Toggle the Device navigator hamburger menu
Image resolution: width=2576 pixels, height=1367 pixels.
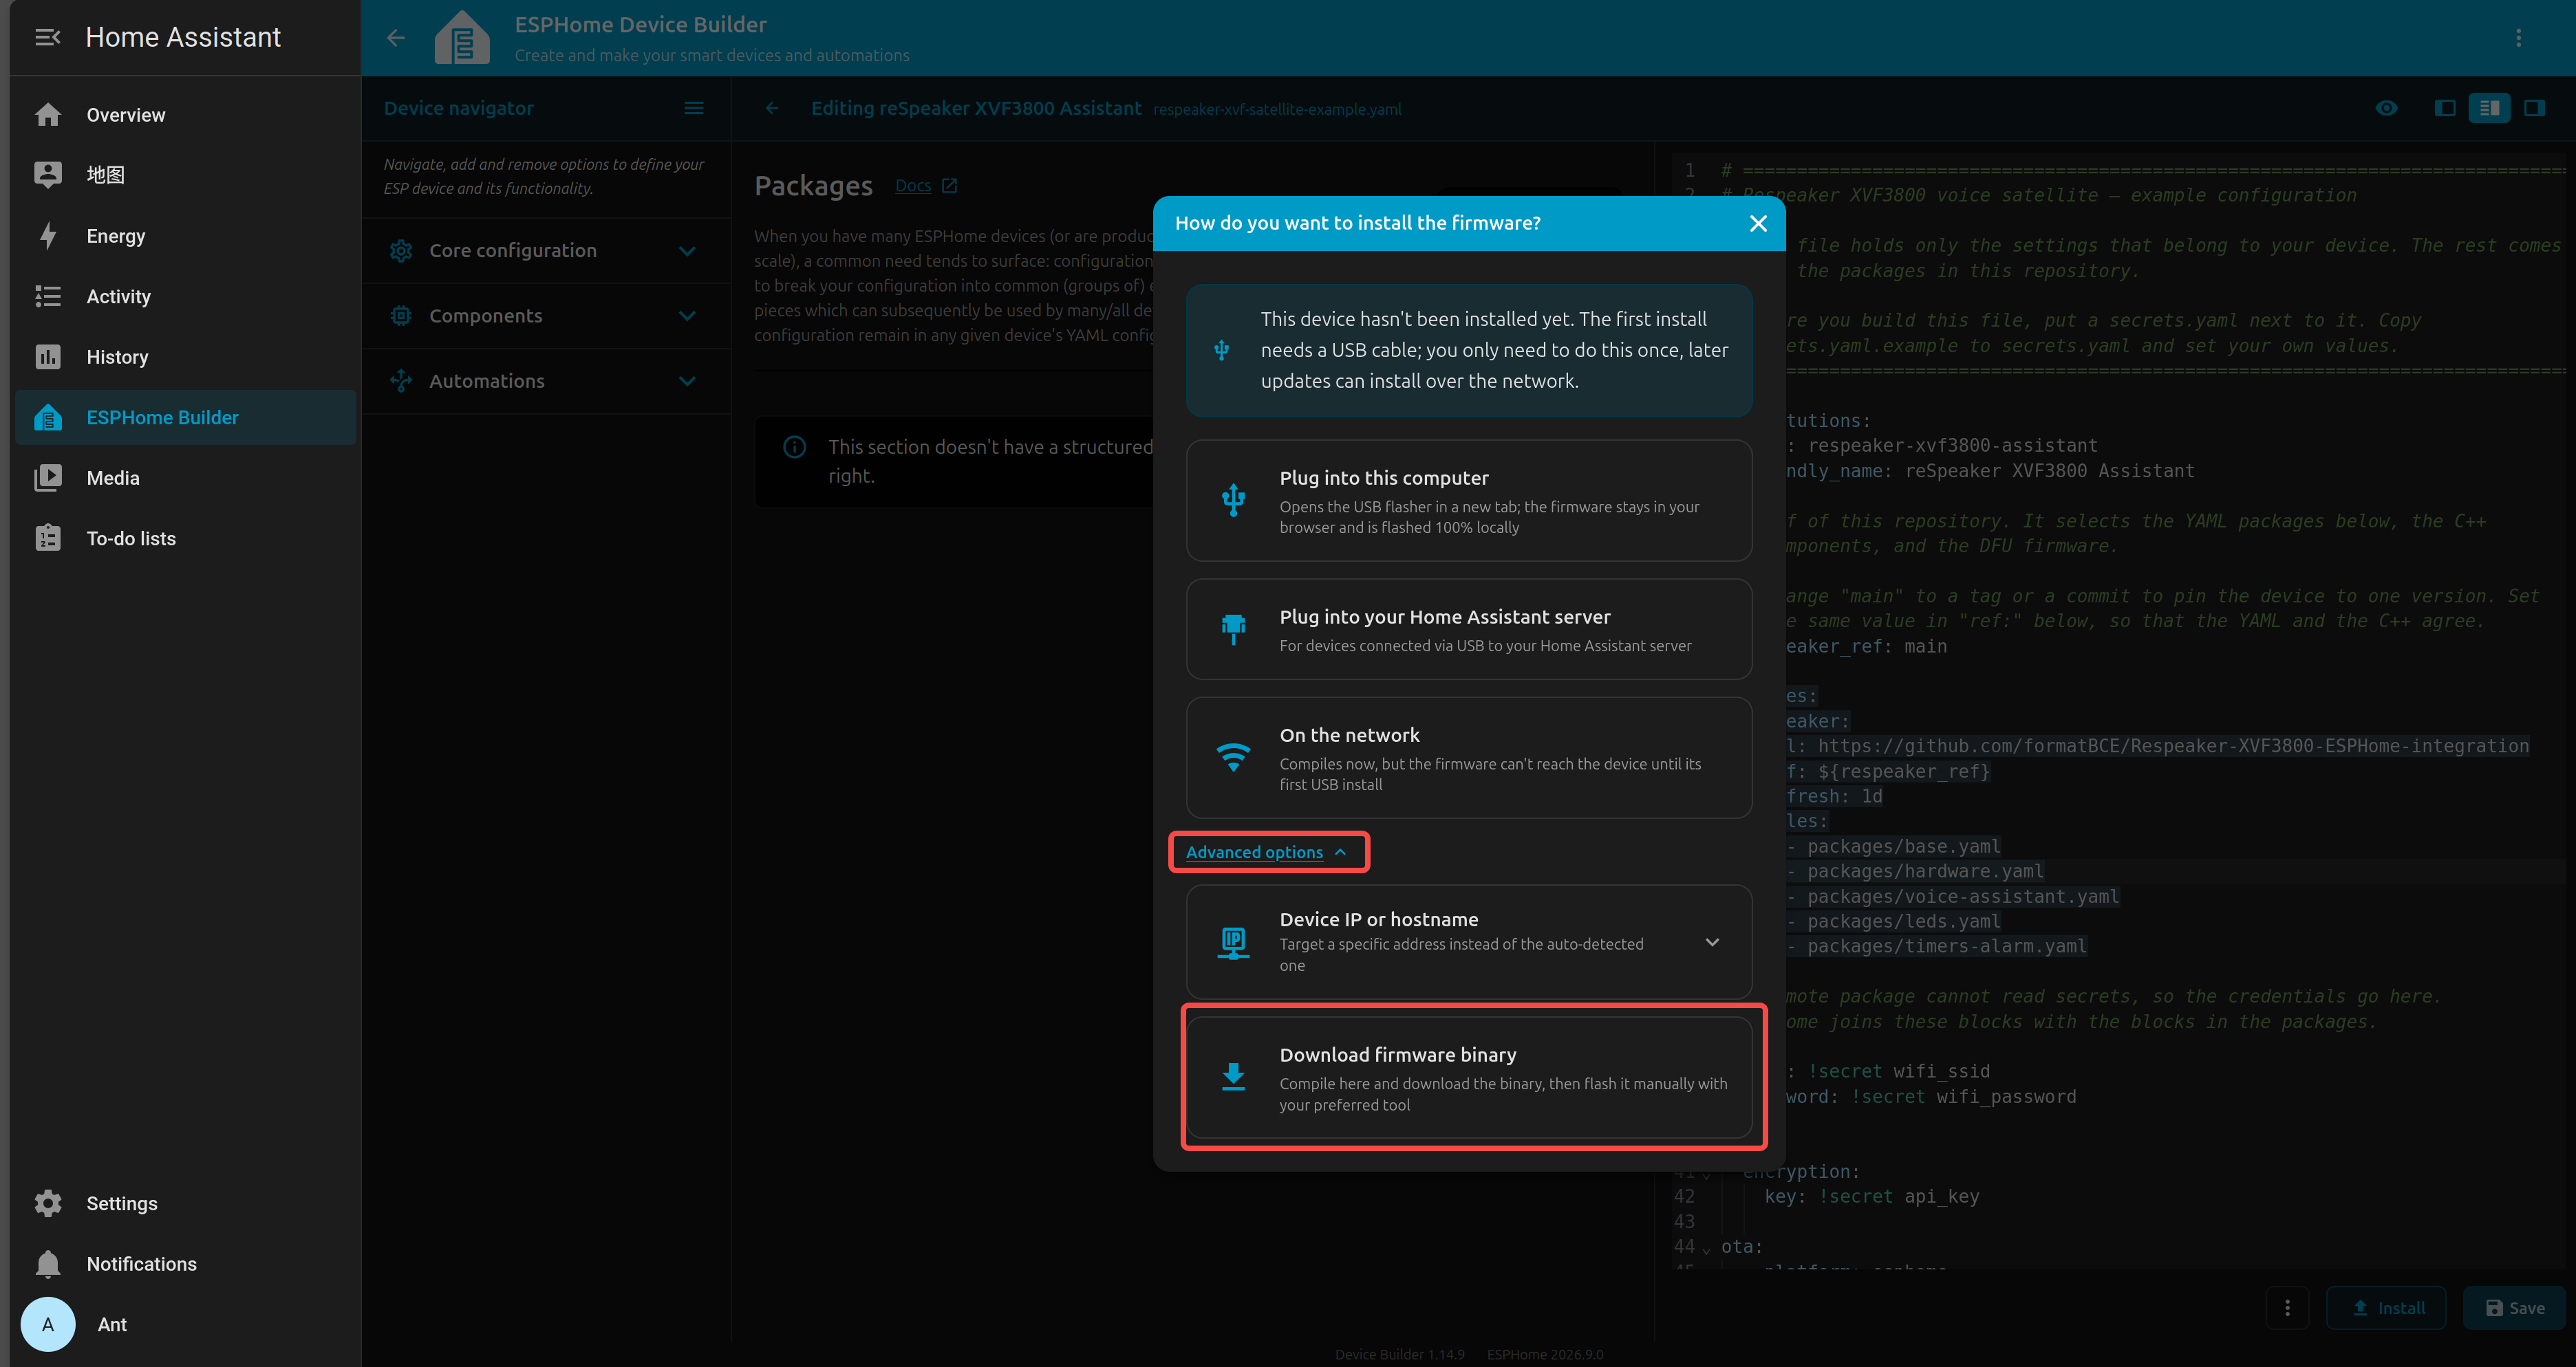click(694, 108)
